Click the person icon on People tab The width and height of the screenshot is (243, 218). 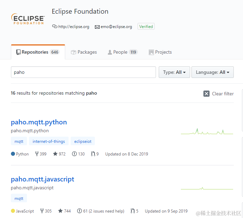tap(110, 52)
